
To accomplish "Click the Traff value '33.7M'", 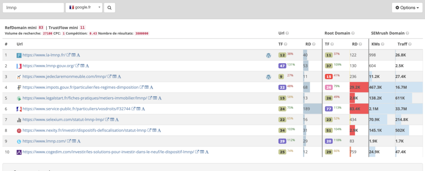I will point(401,109).
